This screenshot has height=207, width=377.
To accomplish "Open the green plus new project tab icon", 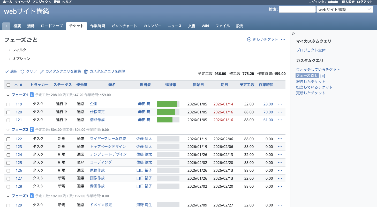I will coord(6,26).
